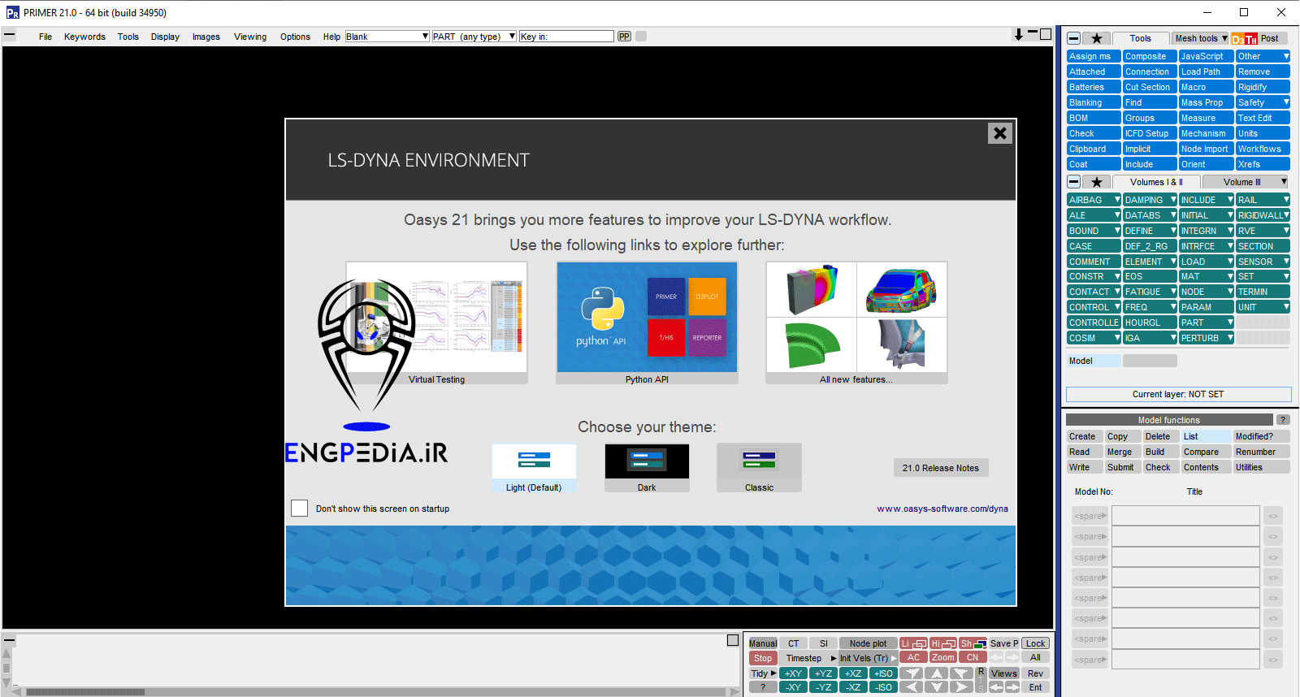The image size is (1300, 697).
Task: Open the All new features thumbnail
Action: pos(856,323)
